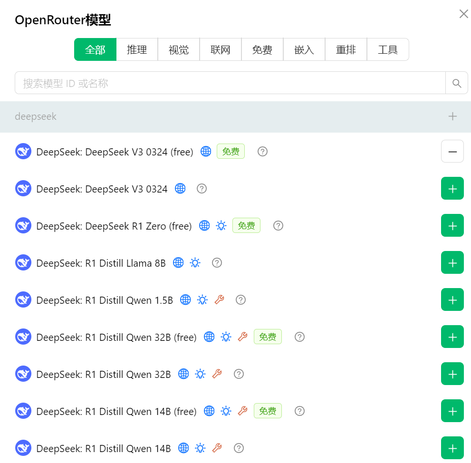The width and height of the screenshot is (471, 463).
Task: Add R1 Distill Qwen 1.5B model
Action: (452, 300)
